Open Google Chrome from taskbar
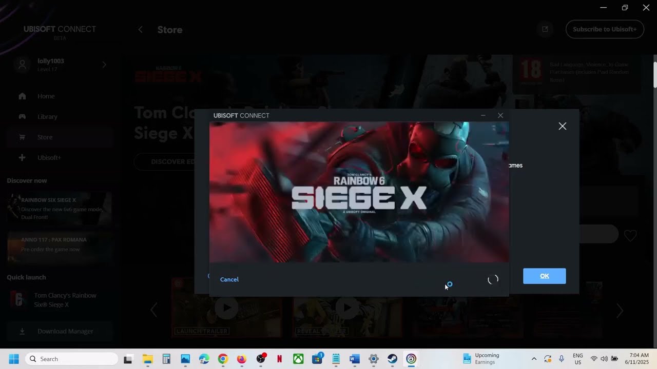 coord(223,359)
